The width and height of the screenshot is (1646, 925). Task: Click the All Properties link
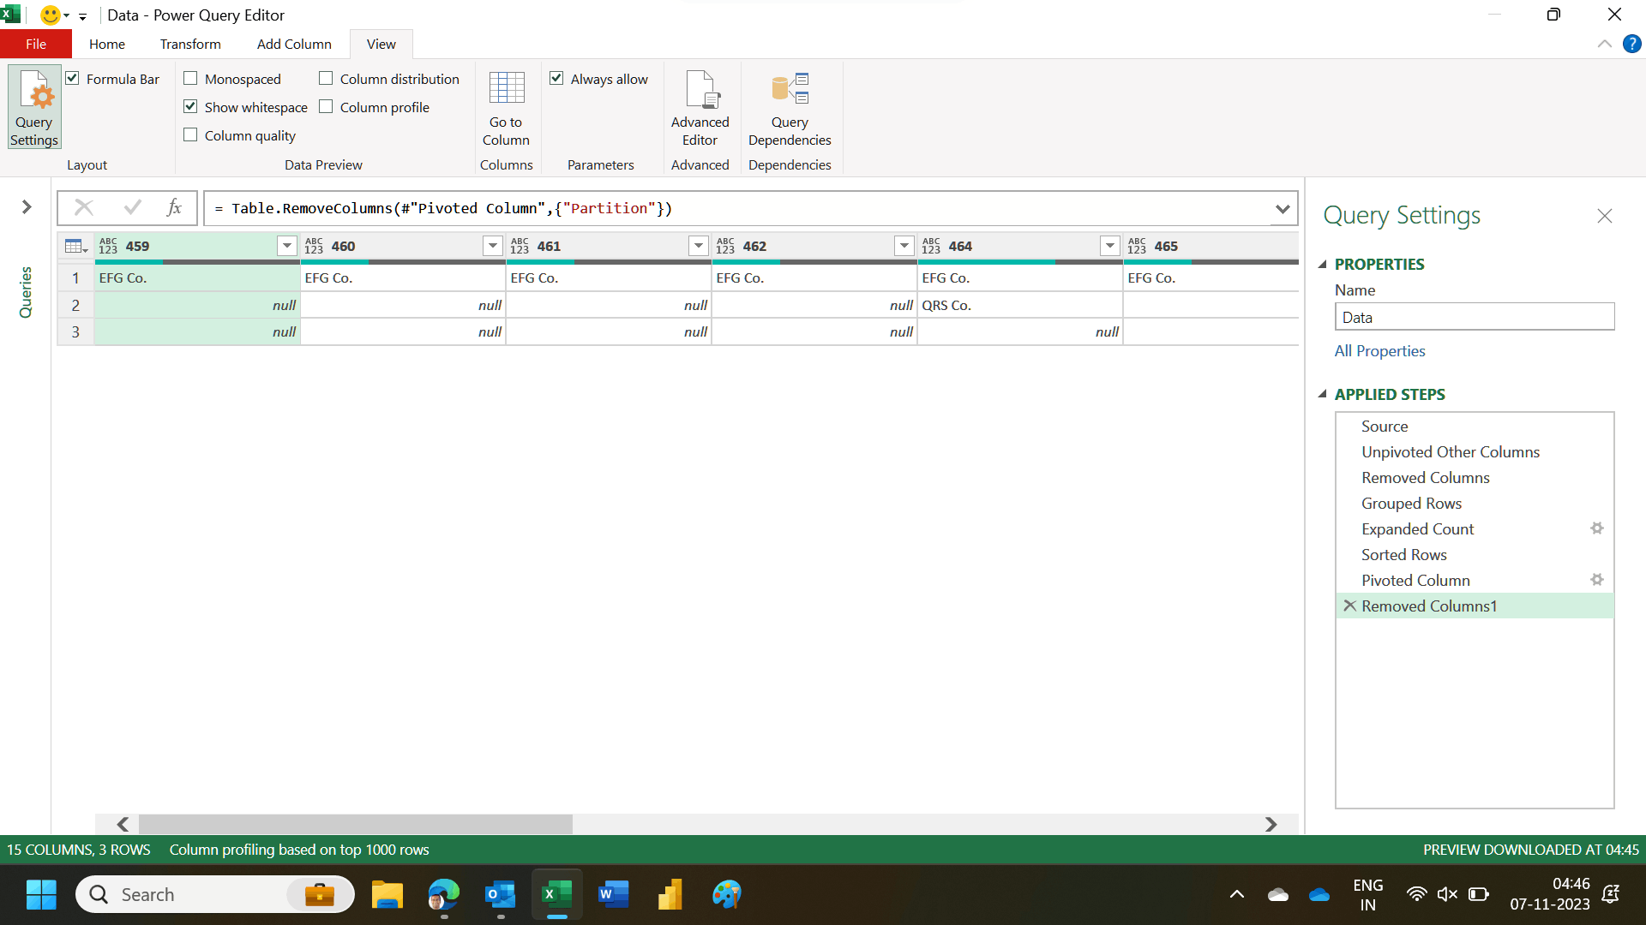pyautogui.click(x=1379, y=351)
